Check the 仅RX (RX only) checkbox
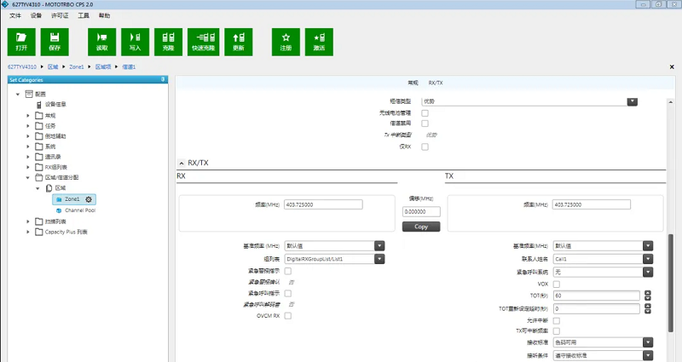The width and height of the screenshot is (682, 362). [425, 147]
